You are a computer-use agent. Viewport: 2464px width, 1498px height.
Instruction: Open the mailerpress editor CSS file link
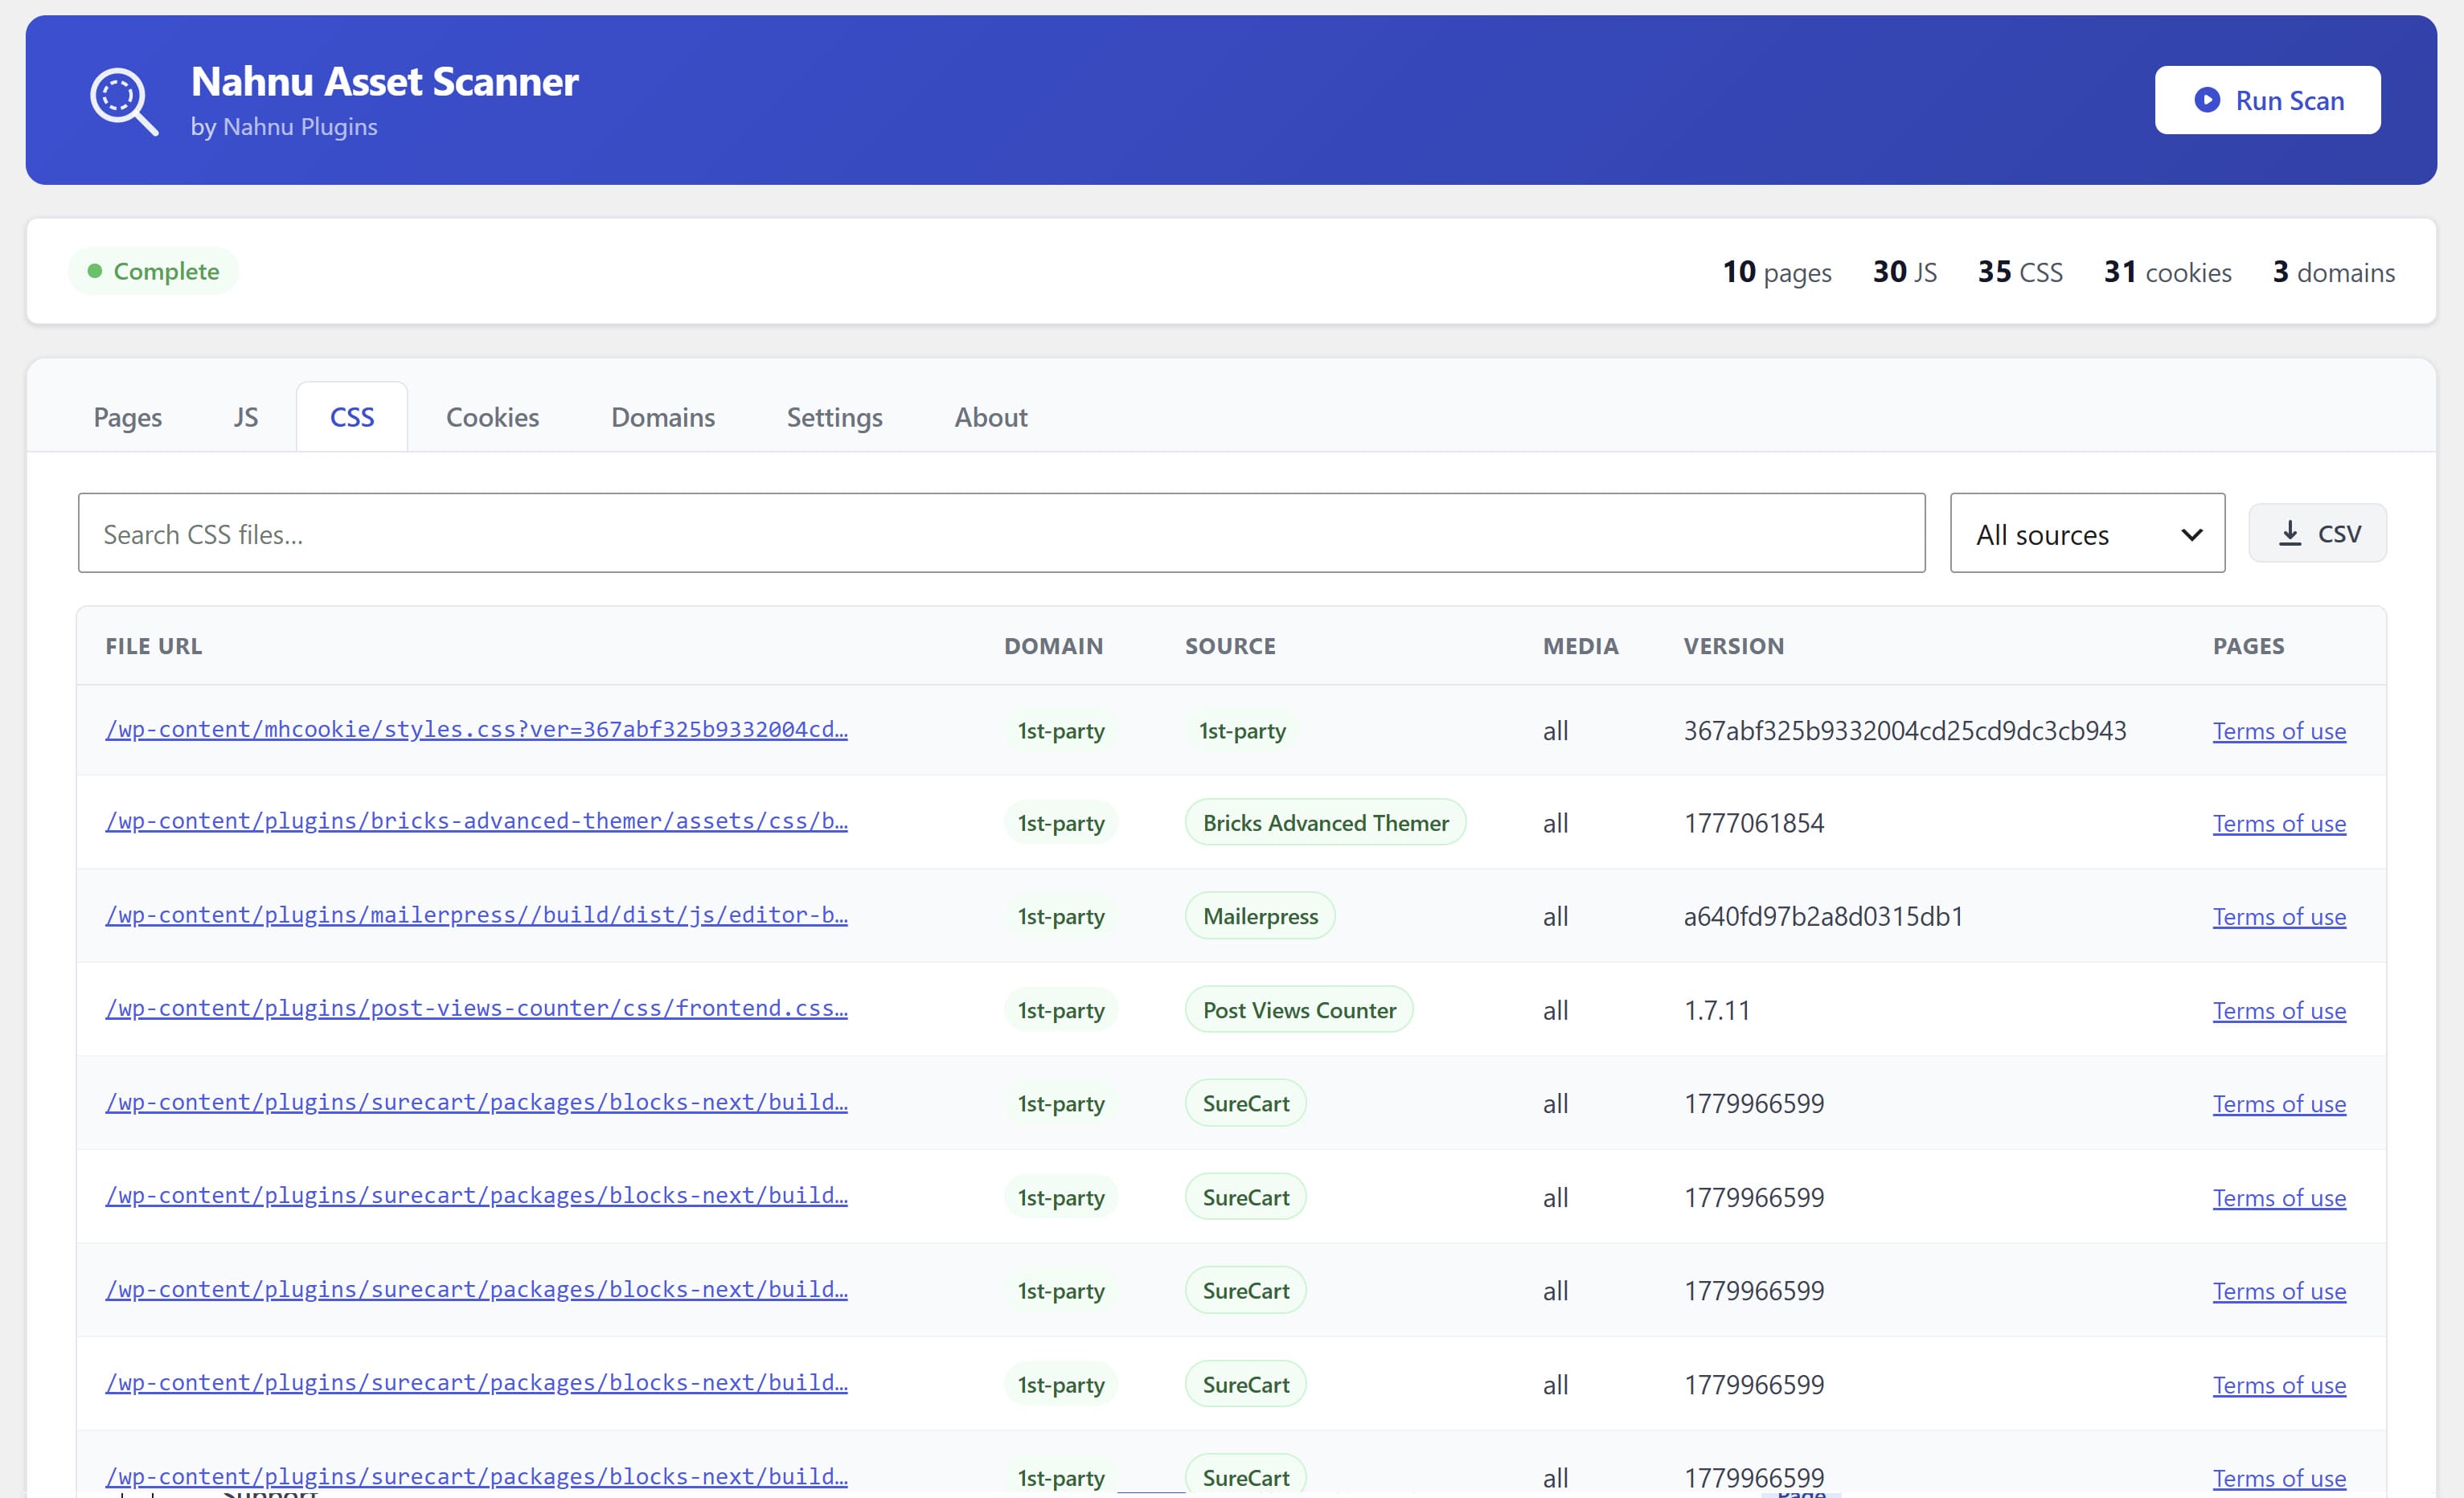(476, 915)
